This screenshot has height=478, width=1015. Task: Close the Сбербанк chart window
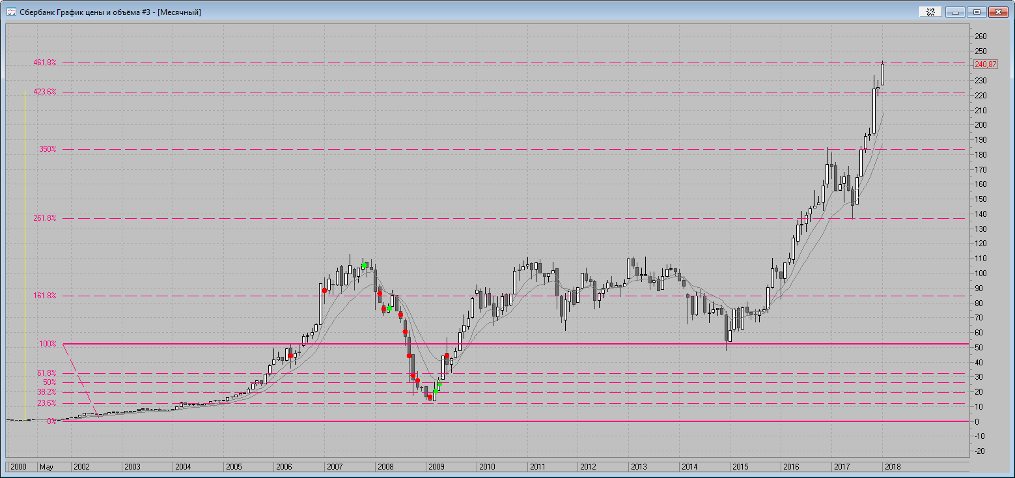998,12
